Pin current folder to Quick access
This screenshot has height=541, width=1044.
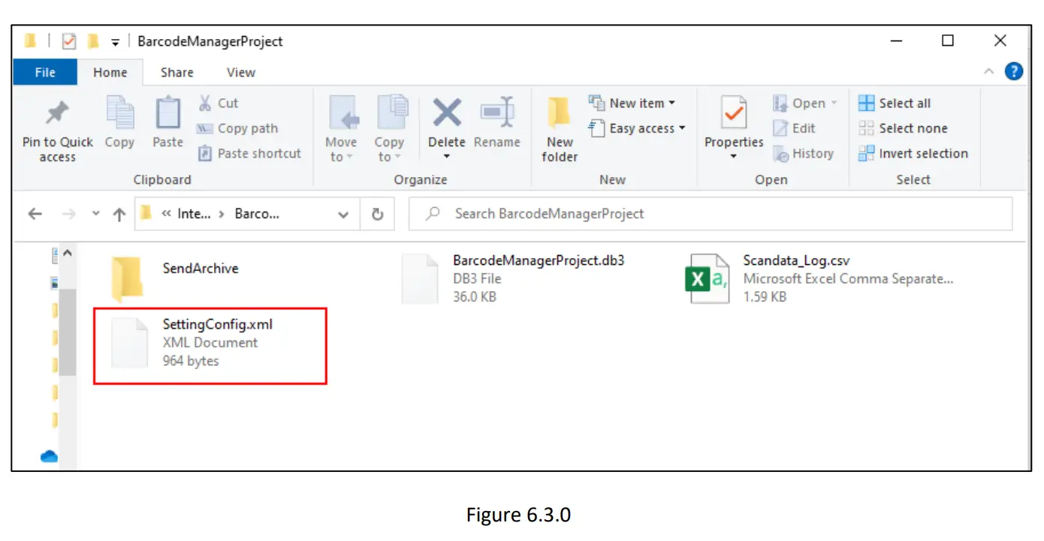click(x=56, y=128)
